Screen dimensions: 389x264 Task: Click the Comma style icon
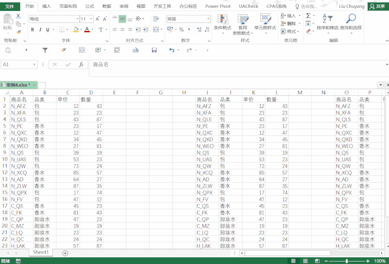[x=189, y=30]
